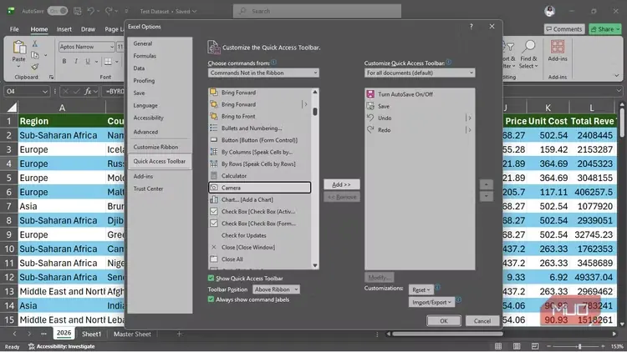The width and height of the screenshot is (627, 352).
Task: Click the Comments button
Action: coord(564,29)
